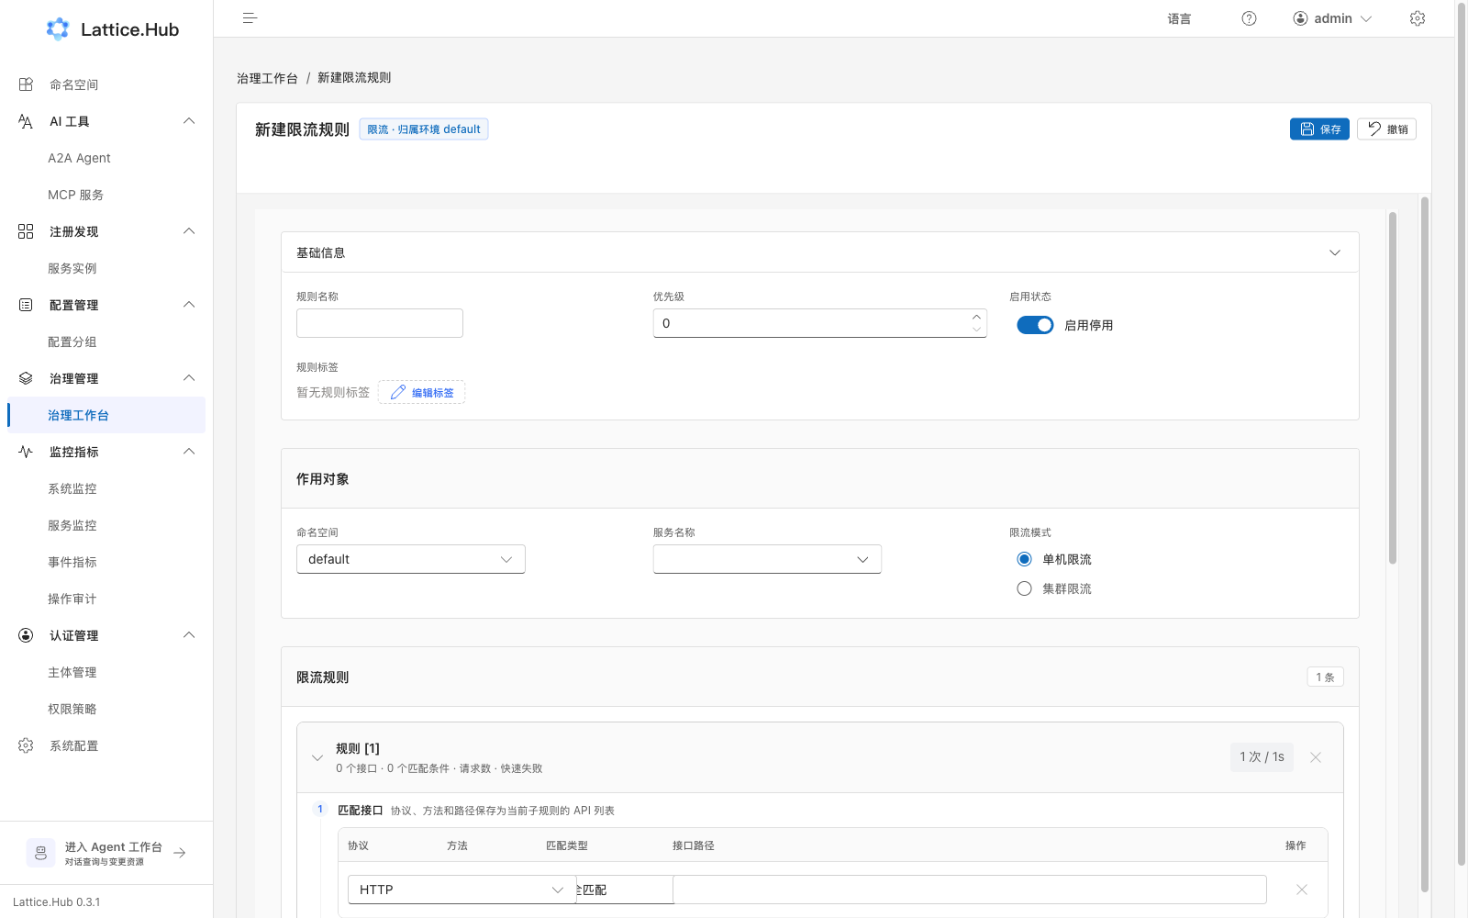Open 命名空间 default dropdown
The height and width of the screenshot is (918, 1468).
point(411,559)
